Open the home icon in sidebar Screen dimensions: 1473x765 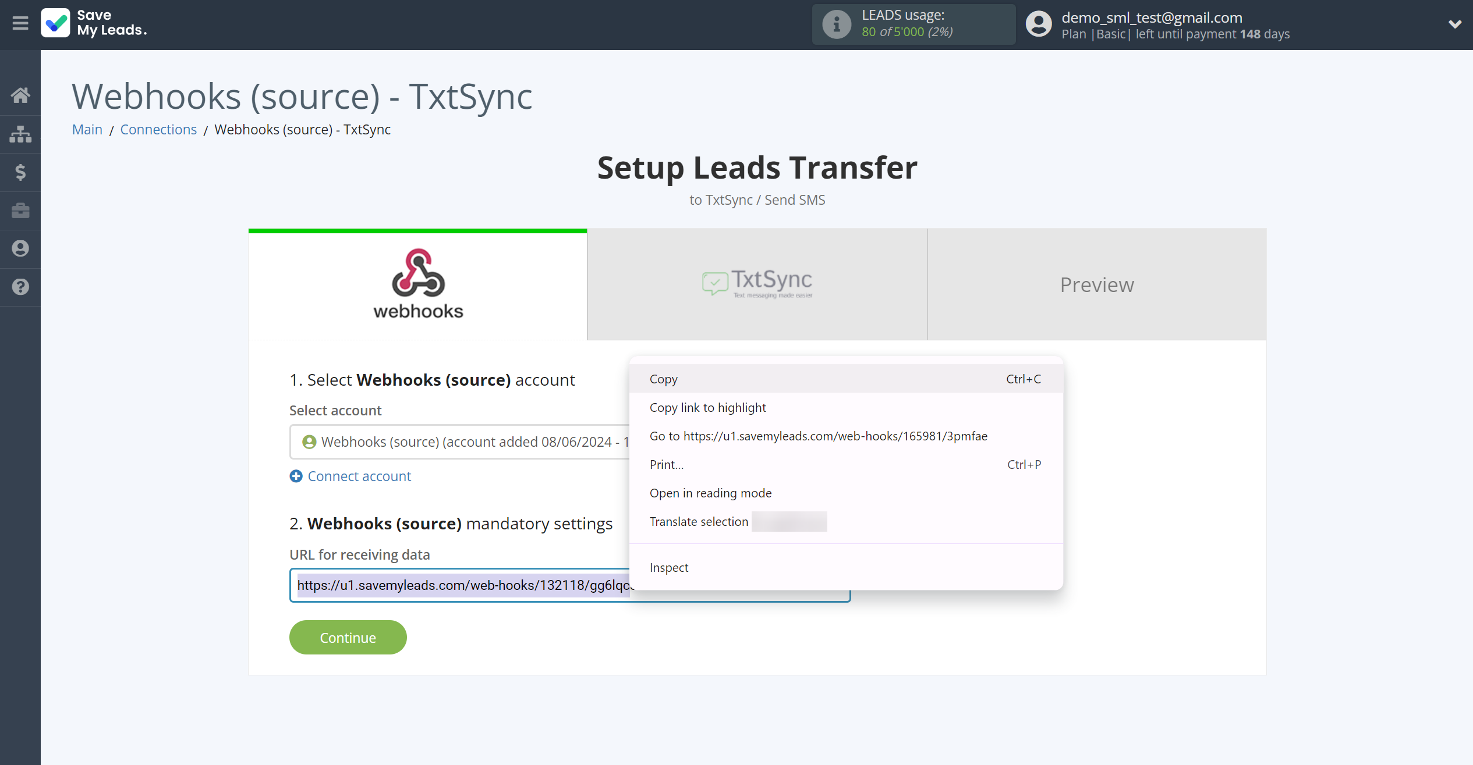point(20,95)
